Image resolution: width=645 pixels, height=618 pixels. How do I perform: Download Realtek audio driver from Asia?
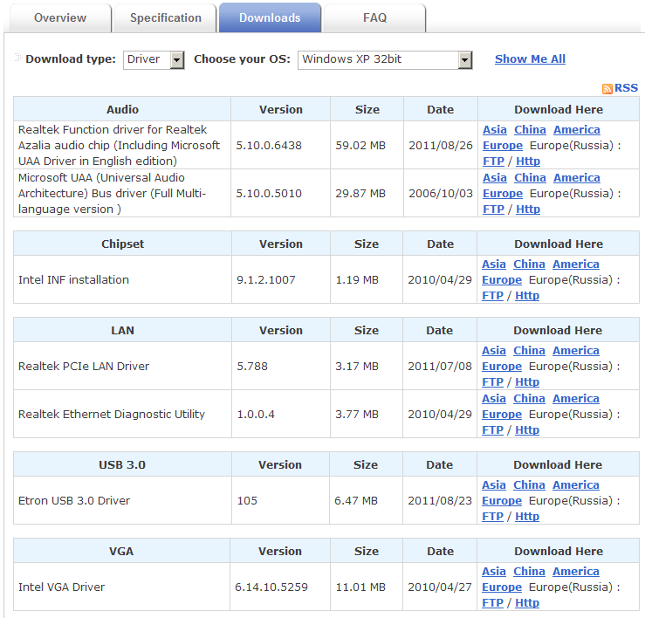click(x=494, y=130)
